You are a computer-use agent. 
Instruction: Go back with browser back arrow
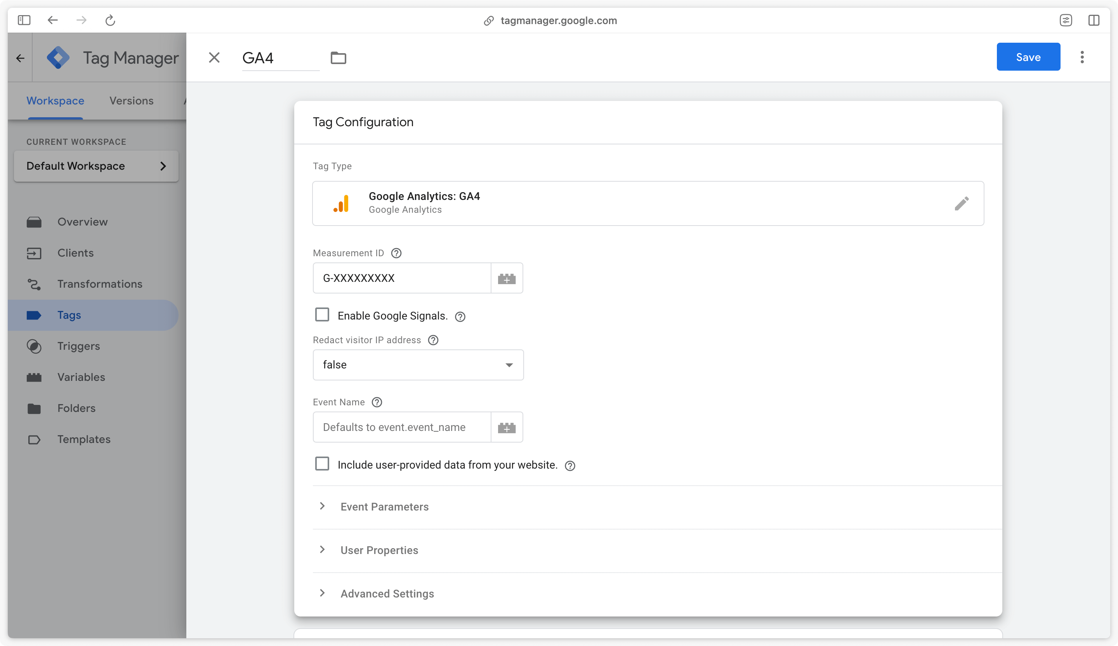pos(53,20)
